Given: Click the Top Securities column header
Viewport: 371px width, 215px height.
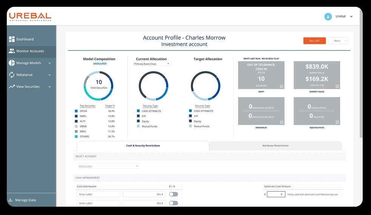Looking at the screenshot, I should 88,106.
